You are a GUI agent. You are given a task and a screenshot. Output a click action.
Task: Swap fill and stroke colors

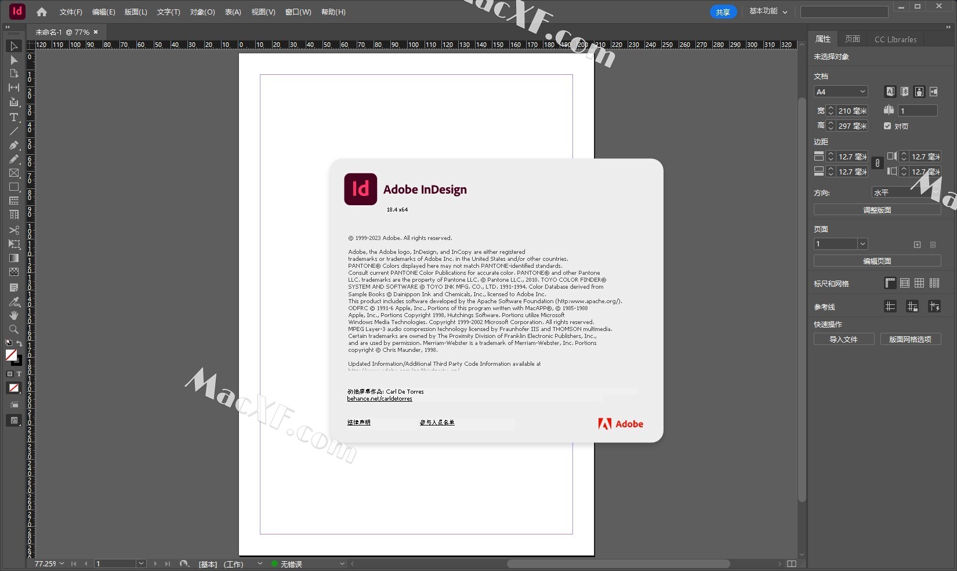coord(19,344)
